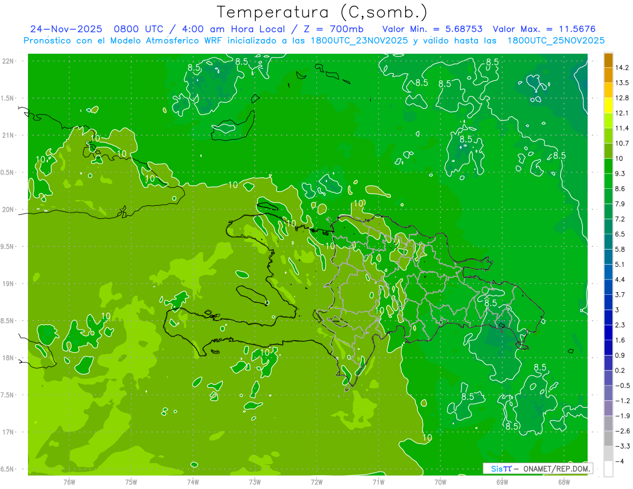Click the "19N" latitude axis label
This screenshot has width=633, height=489.
[8, 284]
